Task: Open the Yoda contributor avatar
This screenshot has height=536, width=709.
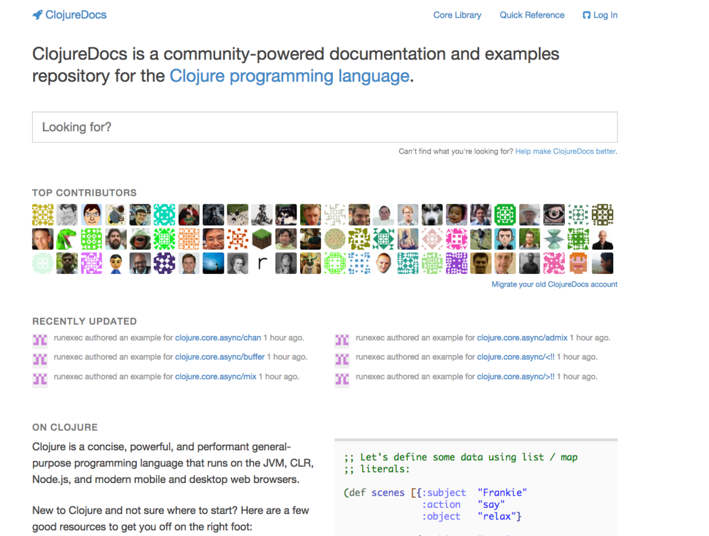Action: point(310,263)
